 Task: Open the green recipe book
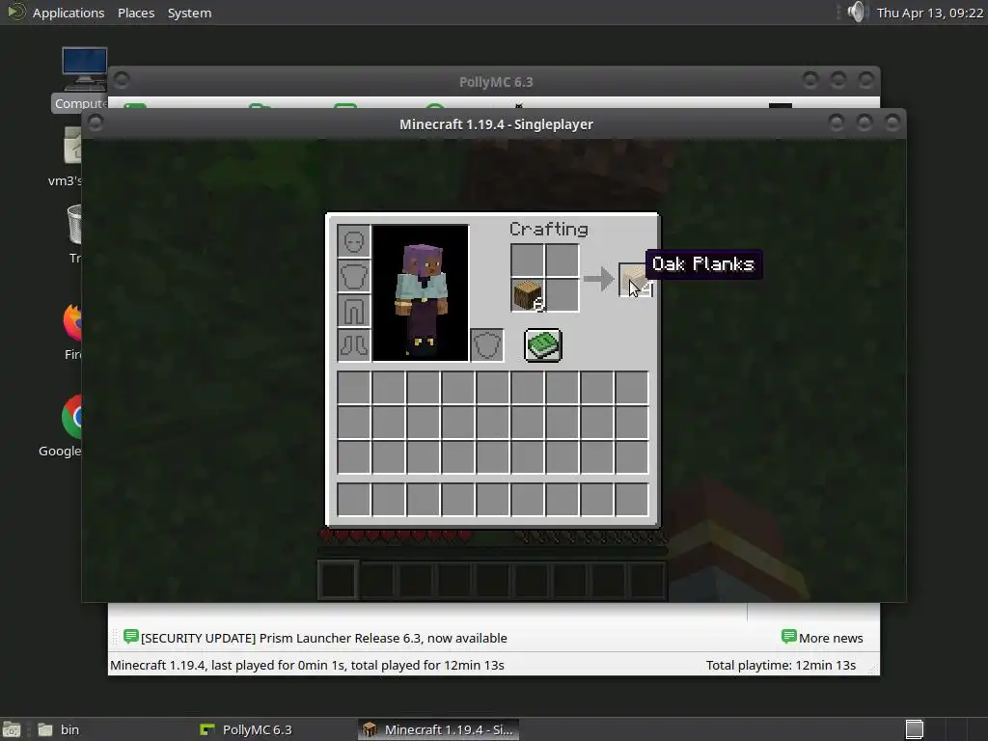coord(542,345)
